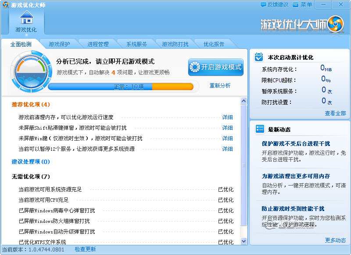Open 详细 for 暂停12个服务 item
Screen dimensions: 351x255
pyautogui.click(x=227, y=149)
